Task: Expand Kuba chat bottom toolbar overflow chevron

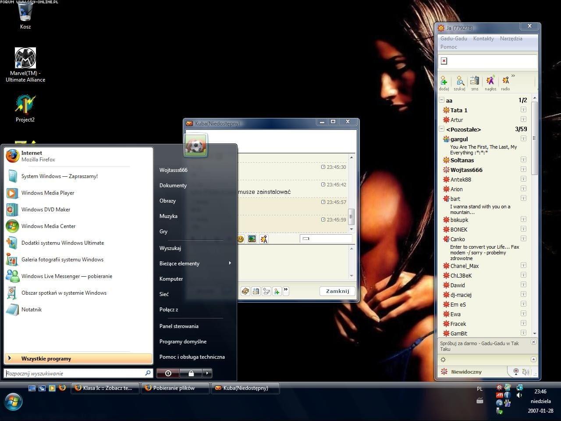Action: coord(286,290)
